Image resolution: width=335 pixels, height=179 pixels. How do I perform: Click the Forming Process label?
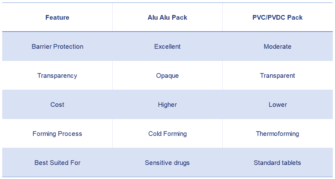pos(57,134)
